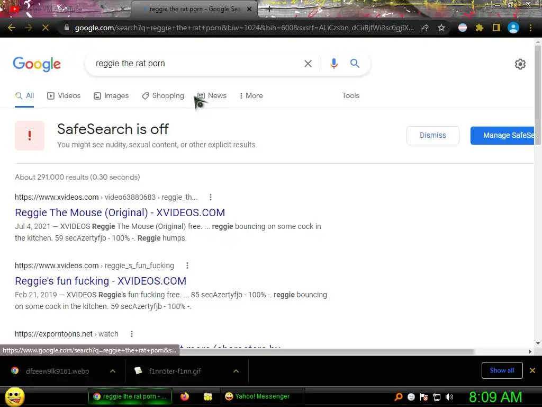The image size is (542, 407).
Task: Open options menu beside video63880683 result URL
Action: tap(211, 197)
